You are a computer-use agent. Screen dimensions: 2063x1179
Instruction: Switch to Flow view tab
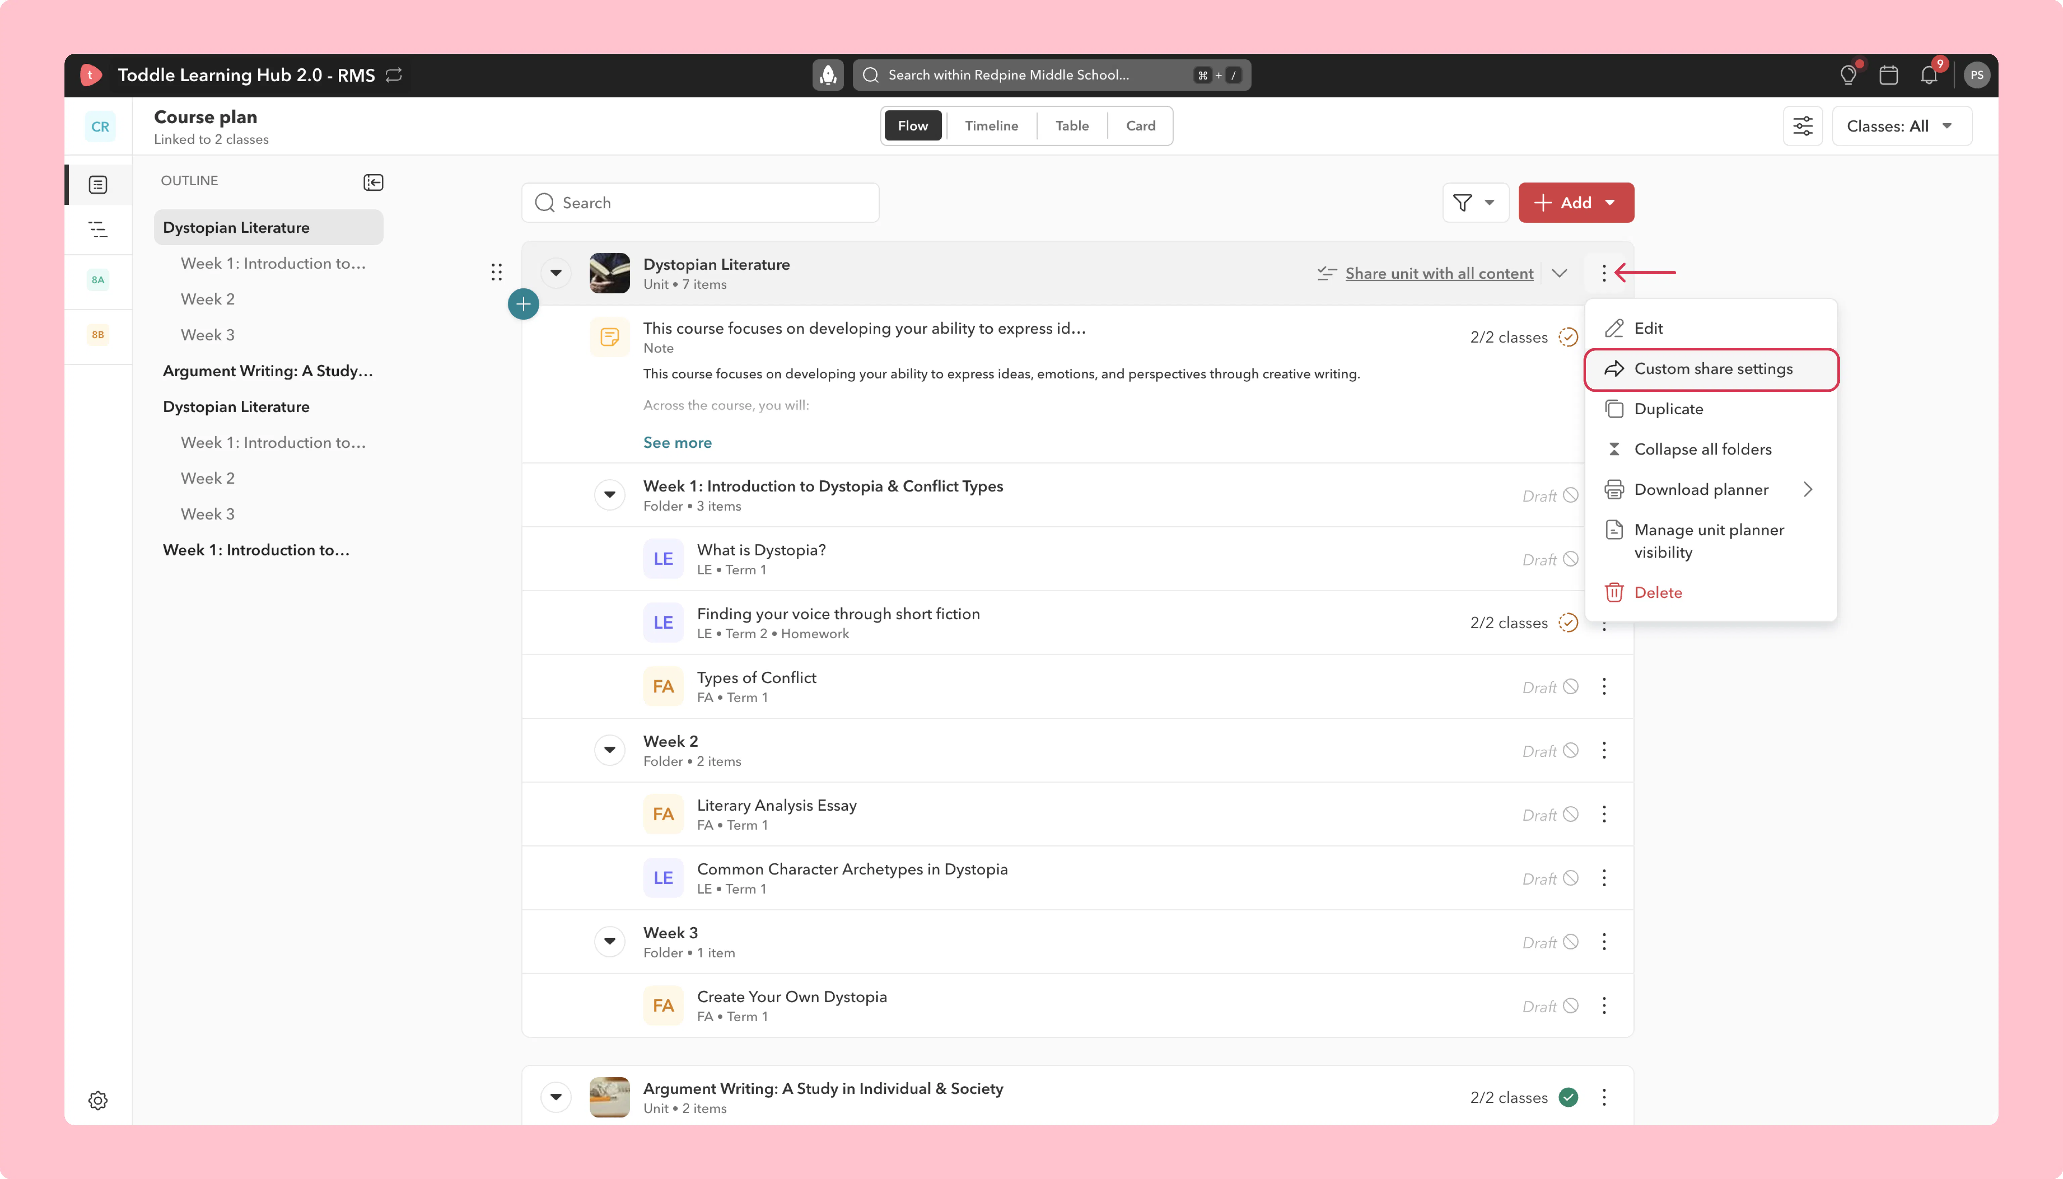click(x=913, y=126)
